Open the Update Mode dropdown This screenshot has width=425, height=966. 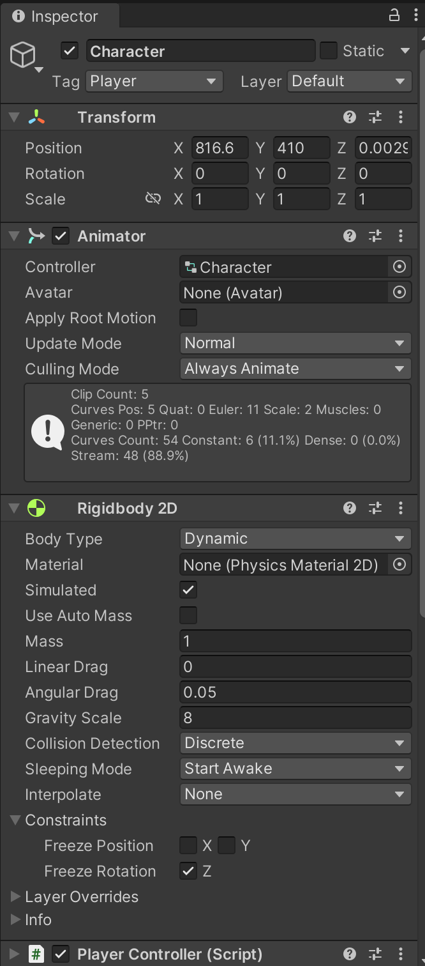pos(295,343)
